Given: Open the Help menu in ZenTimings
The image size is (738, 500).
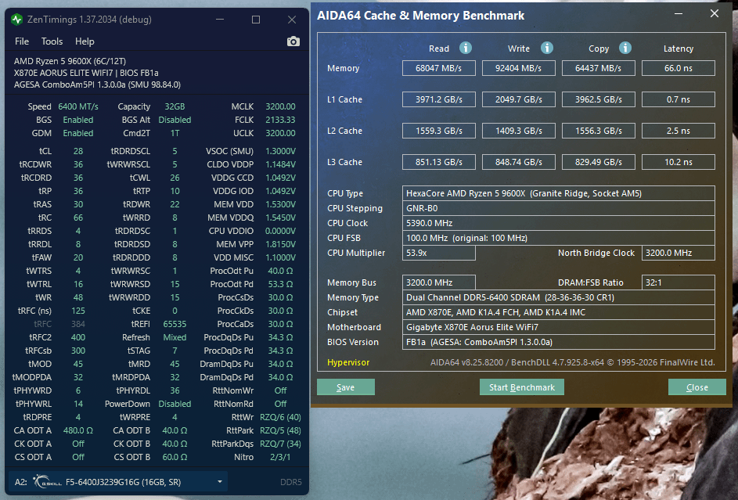Looking at the screenshot, I should pyautogui.click(x=85, y=41).
